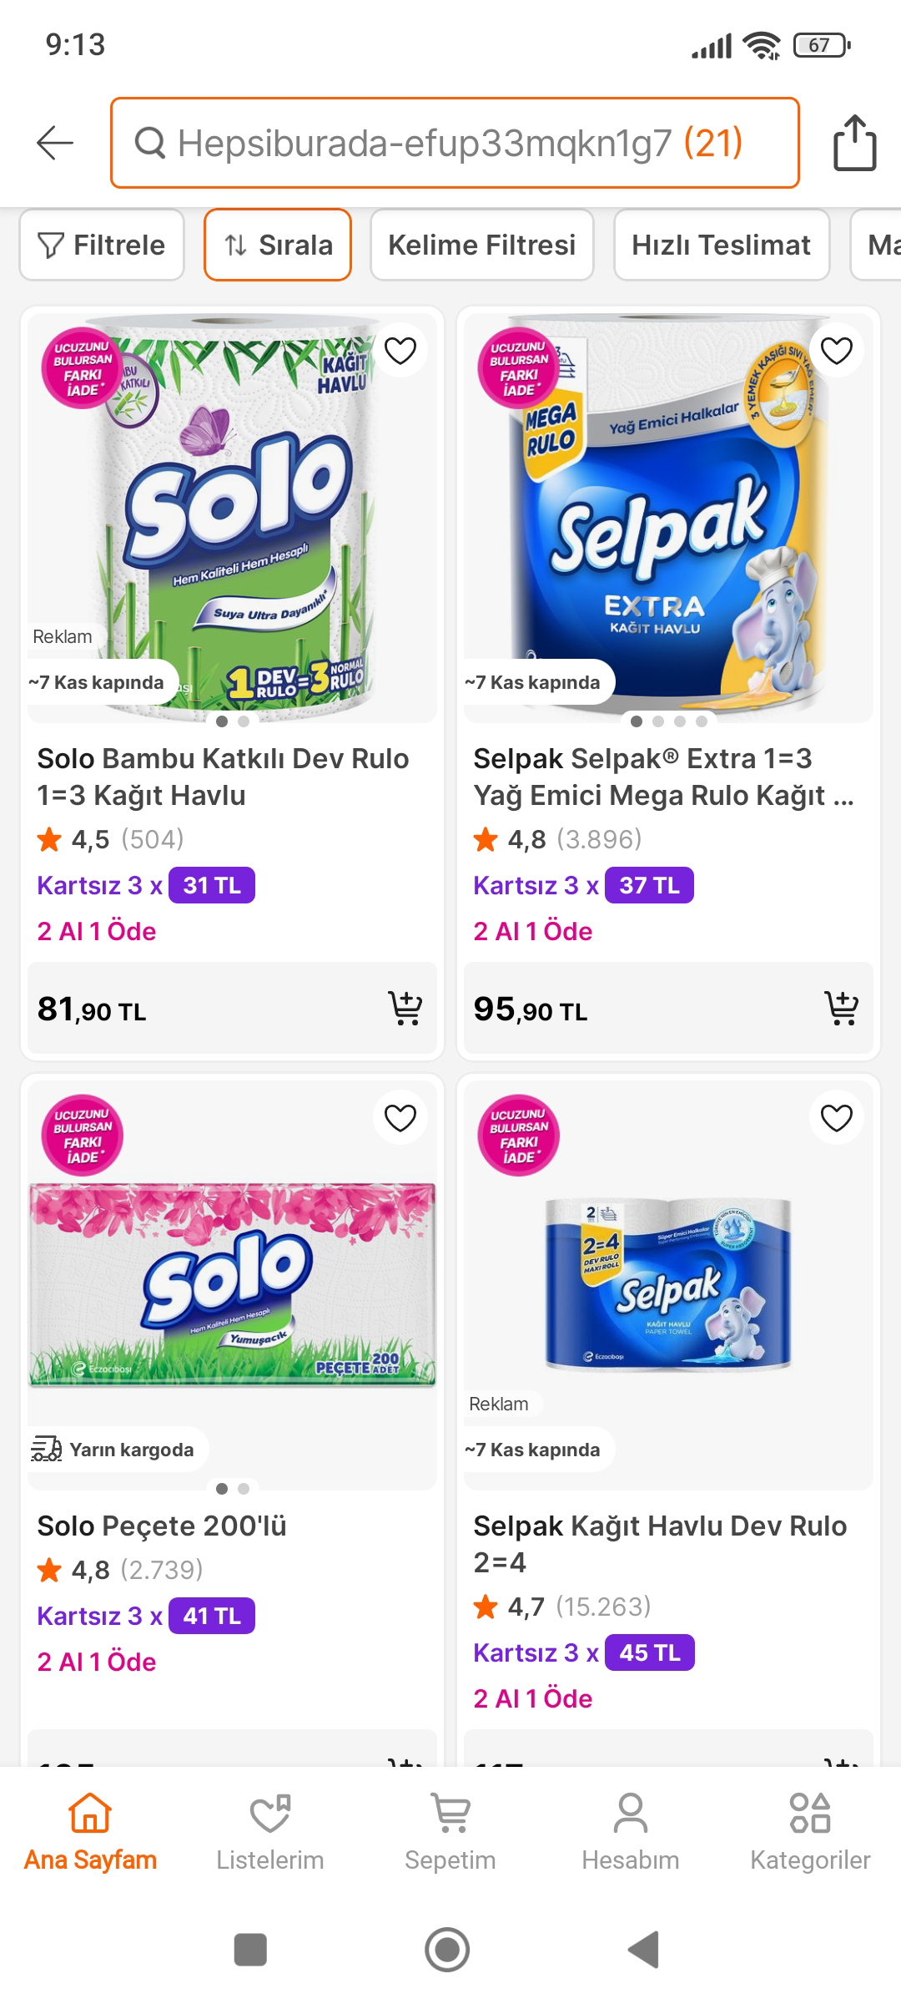This screenshot has width=901, height=2004.
Task: Tap the Hepsiburada search field
Action: 455,143
